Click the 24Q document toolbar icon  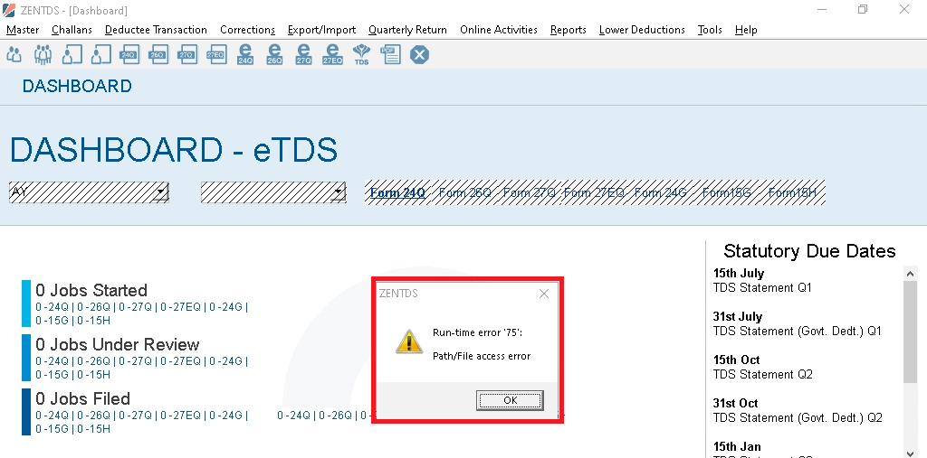129,55
